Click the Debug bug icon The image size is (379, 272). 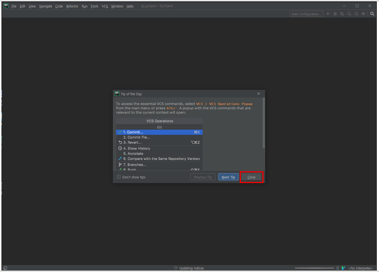click(x=335, y=14)
